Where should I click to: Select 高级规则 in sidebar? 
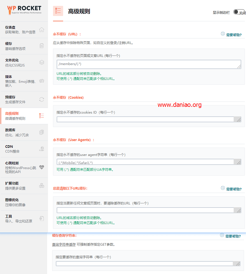pos(24,116)
